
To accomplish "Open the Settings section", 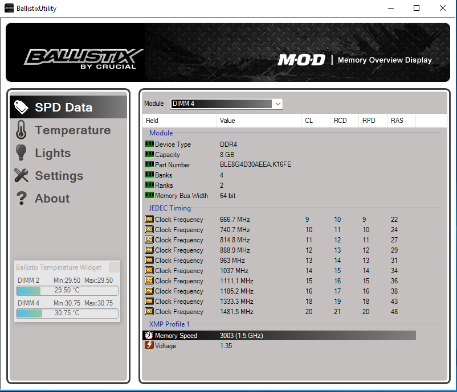I will point(68,175).
